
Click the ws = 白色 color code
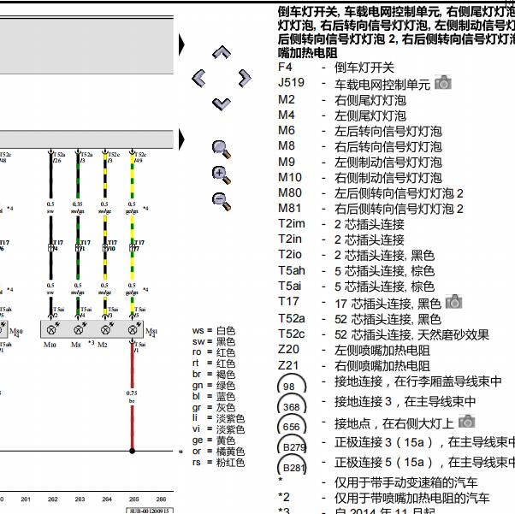(x=214, y=330)
